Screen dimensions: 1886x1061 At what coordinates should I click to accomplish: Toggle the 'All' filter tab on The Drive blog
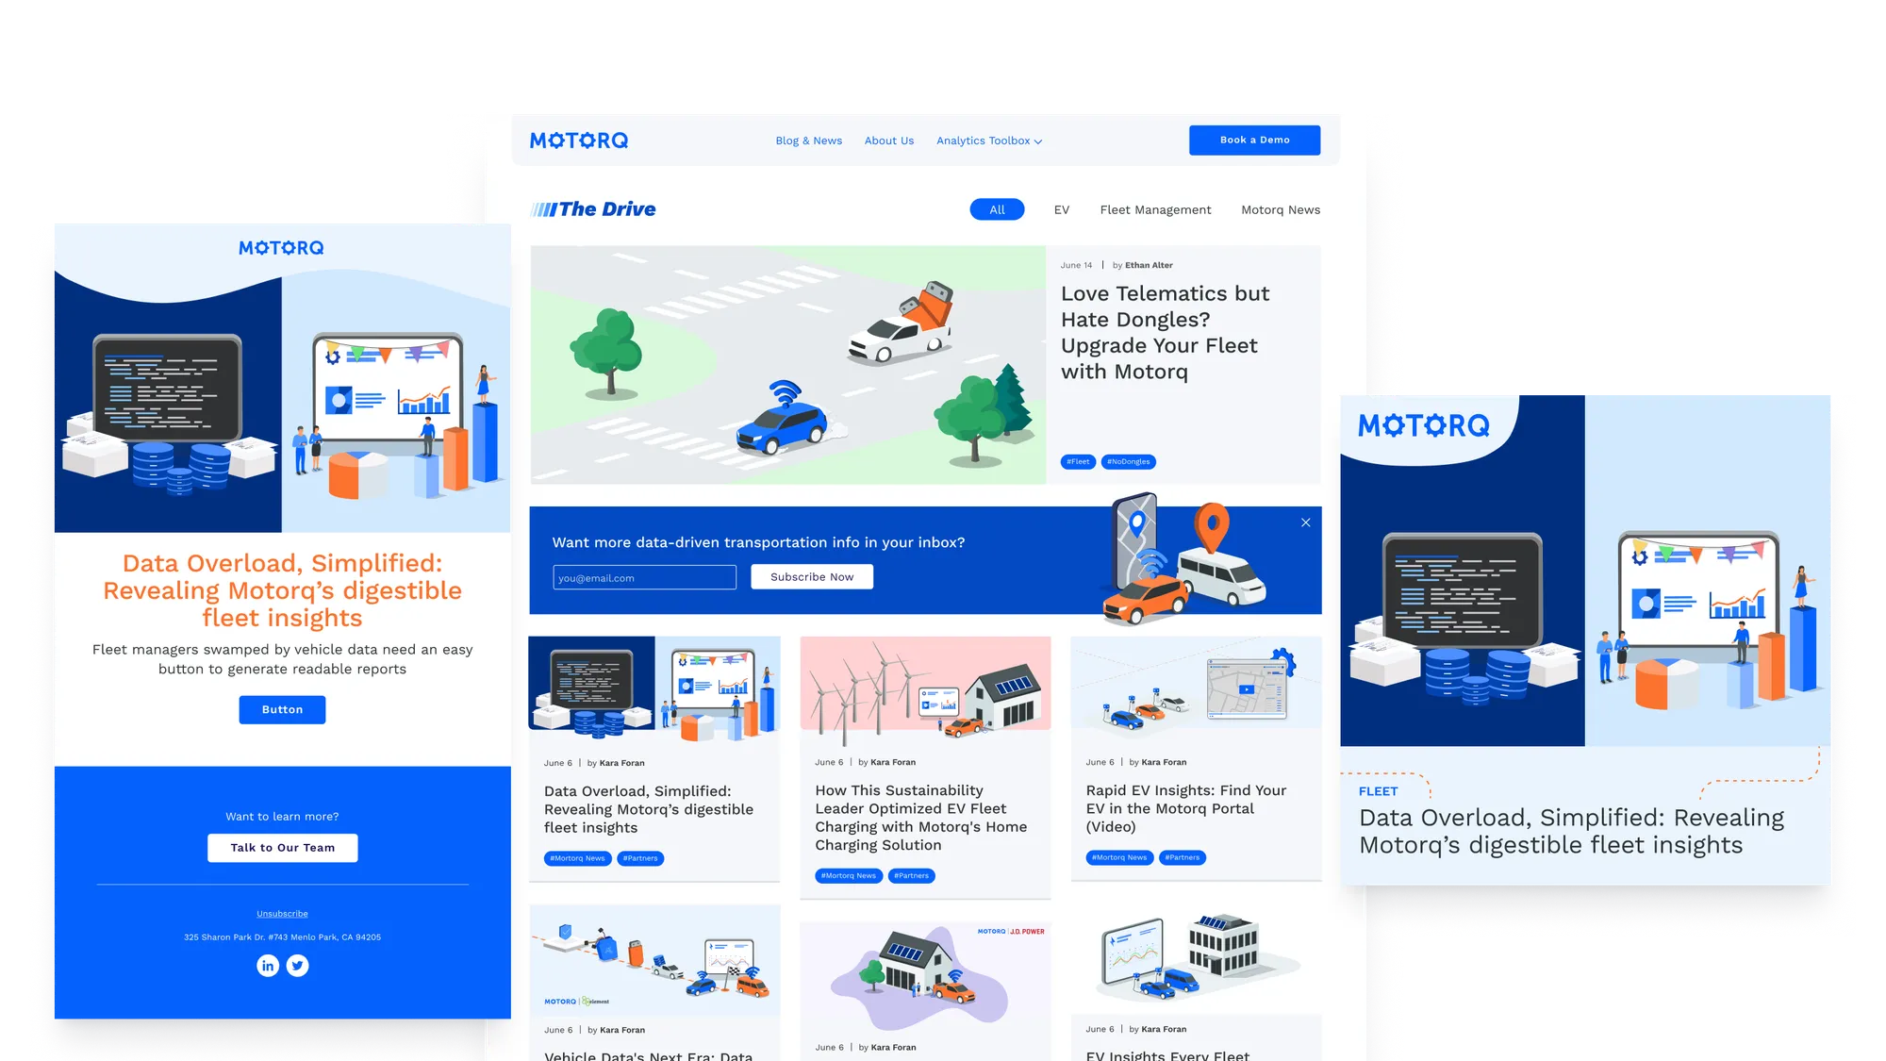(996, 208)
